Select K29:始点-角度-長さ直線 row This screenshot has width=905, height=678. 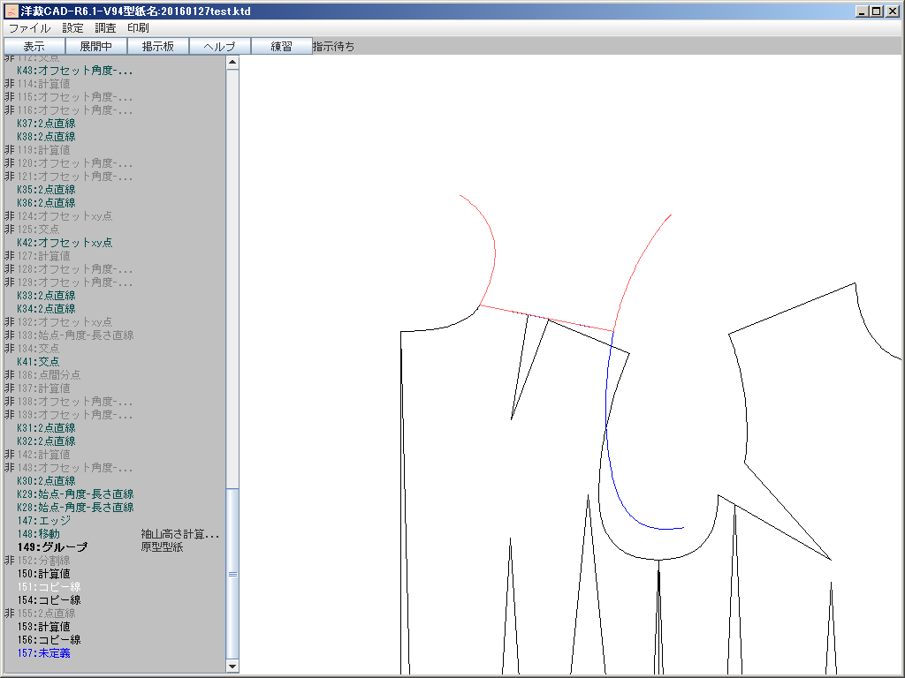75,494
